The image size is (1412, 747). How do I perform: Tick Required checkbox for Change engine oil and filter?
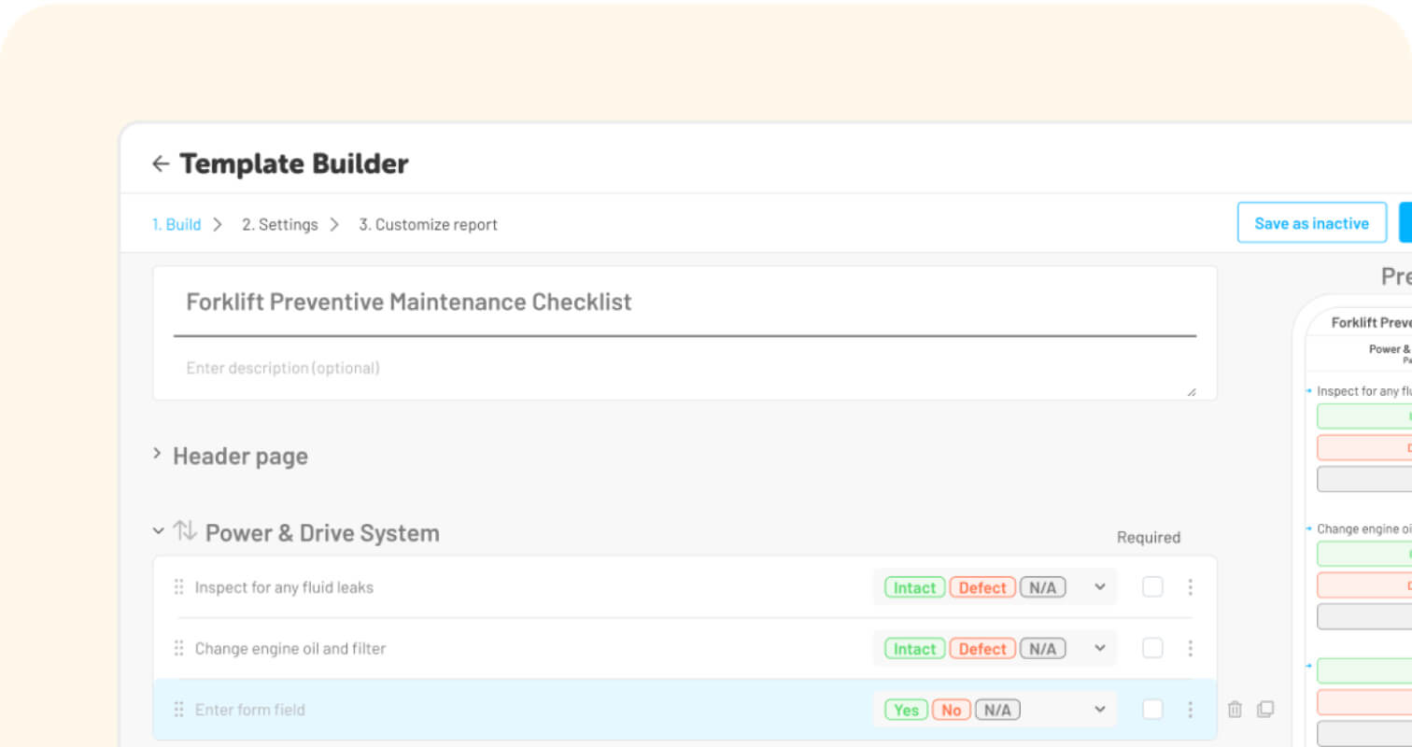1152,648
